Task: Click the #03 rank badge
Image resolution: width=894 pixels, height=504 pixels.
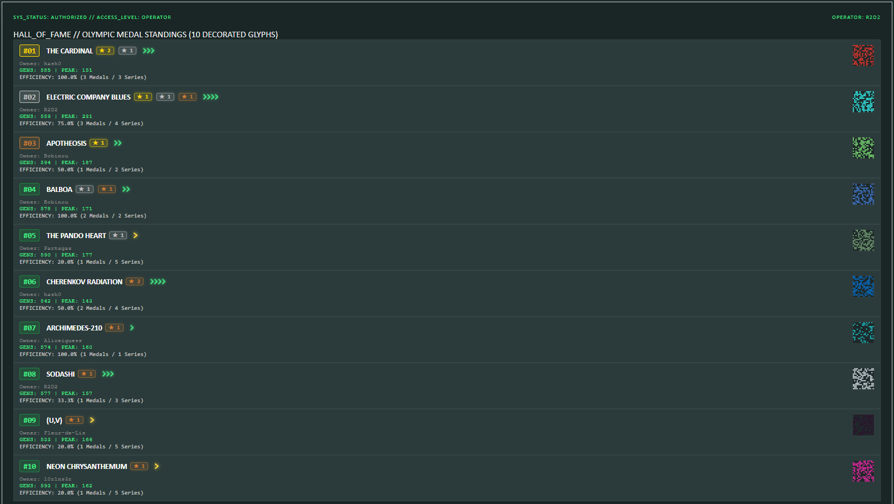Action: pyautogui.click(x=30, y=143)
